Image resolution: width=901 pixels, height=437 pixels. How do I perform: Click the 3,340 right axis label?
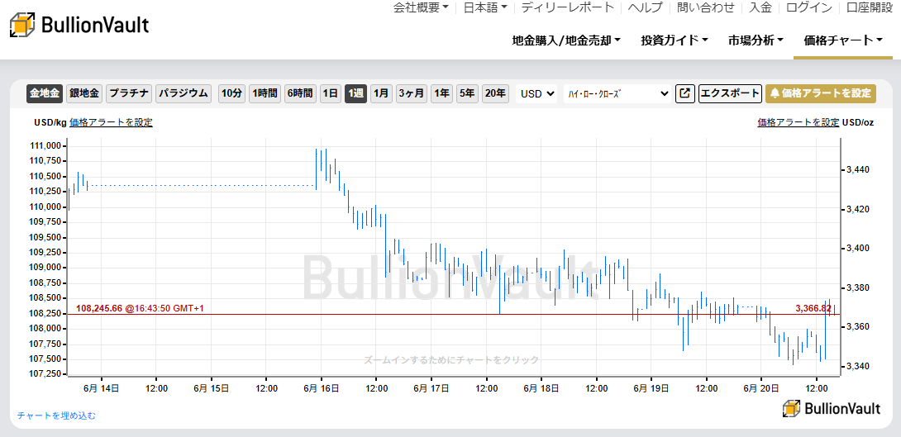[857, 366]
